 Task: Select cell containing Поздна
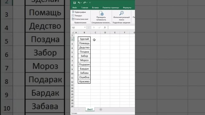click(x=84, y=52)
